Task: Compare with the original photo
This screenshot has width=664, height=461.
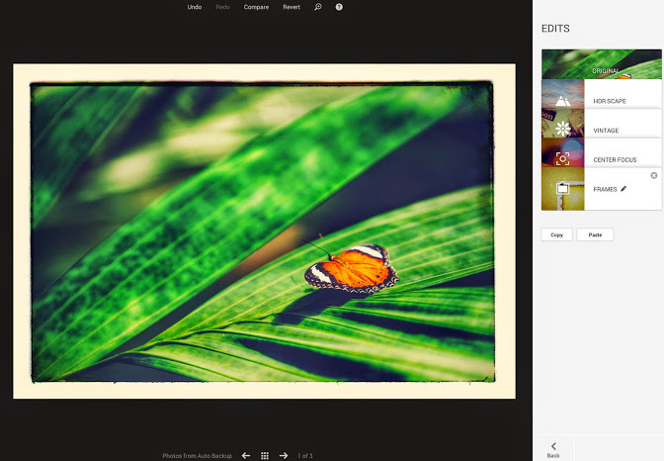Action: [256, 7]
